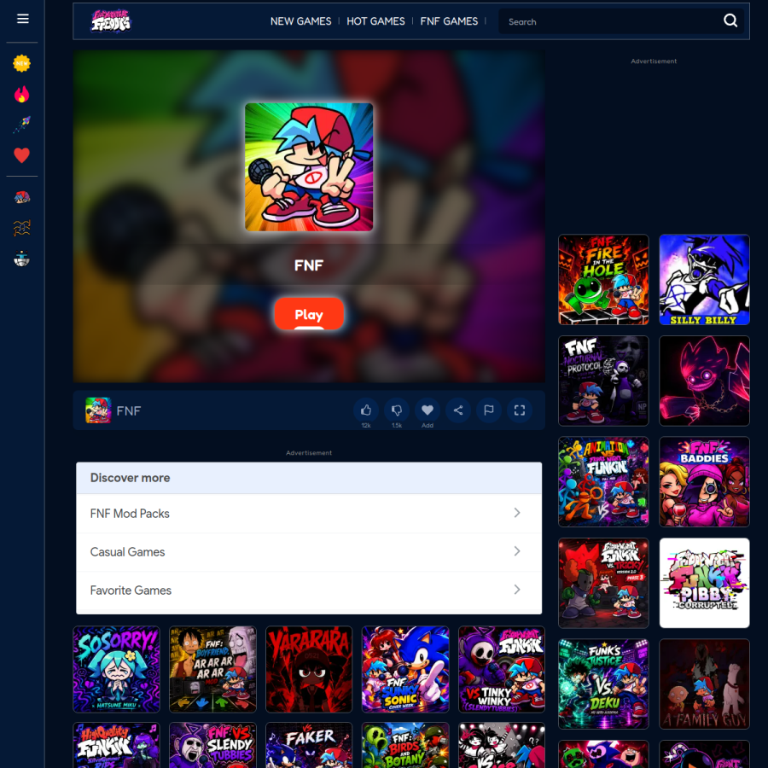Open NEW GAMES menu

pyautogui.click(x=300, y=21)
